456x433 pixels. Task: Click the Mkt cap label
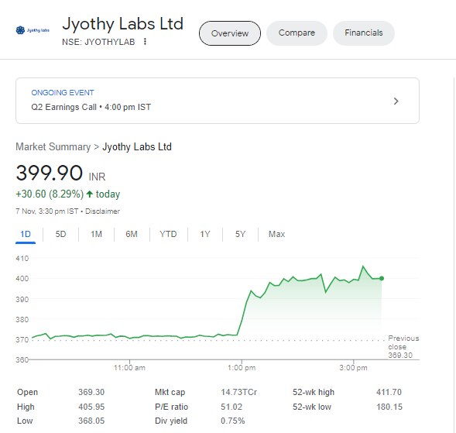click(x=170, y=392)
